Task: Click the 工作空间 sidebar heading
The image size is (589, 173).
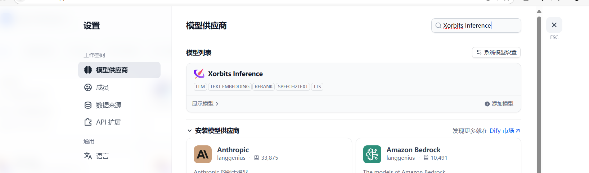Action: click(x=94, y=55)
